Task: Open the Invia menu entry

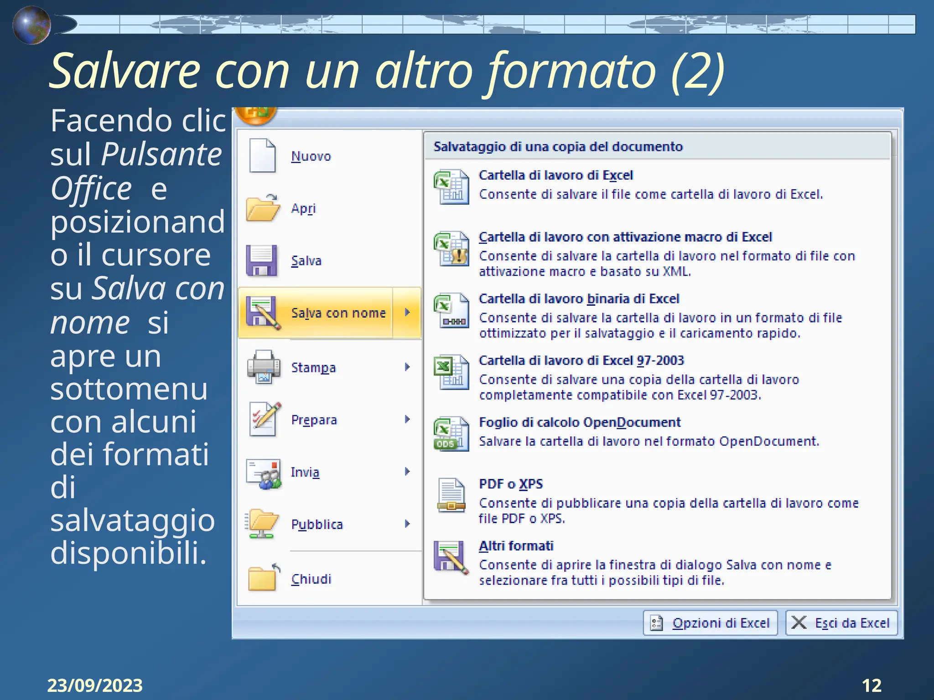Action: 329,472
